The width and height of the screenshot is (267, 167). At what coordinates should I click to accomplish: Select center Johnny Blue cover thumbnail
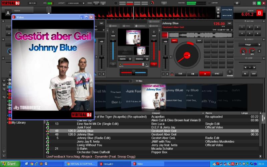(x=154, y=97)
